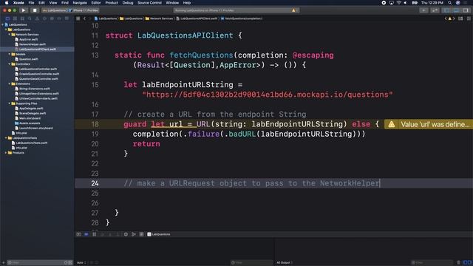Go back in editor history

84,18
